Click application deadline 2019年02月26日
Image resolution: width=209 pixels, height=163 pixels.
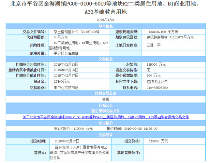pos(66,70)
